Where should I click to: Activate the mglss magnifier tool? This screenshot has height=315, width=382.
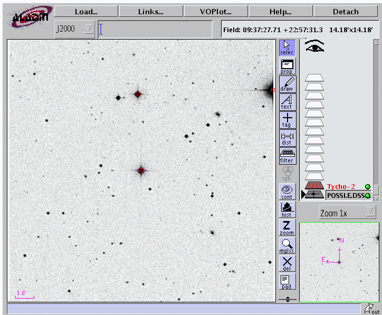[287, 245]
